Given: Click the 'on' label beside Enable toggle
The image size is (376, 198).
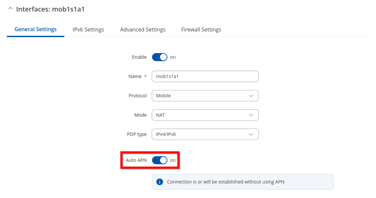Looking at the screenshot, I should coord(173,57).
